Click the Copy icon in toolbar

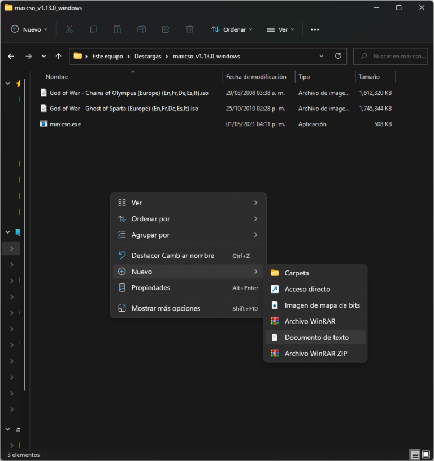pos(93,29)
